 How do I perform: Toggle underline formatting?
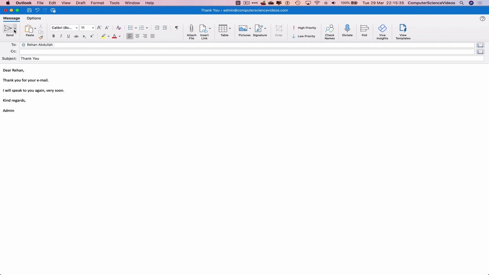68,36
